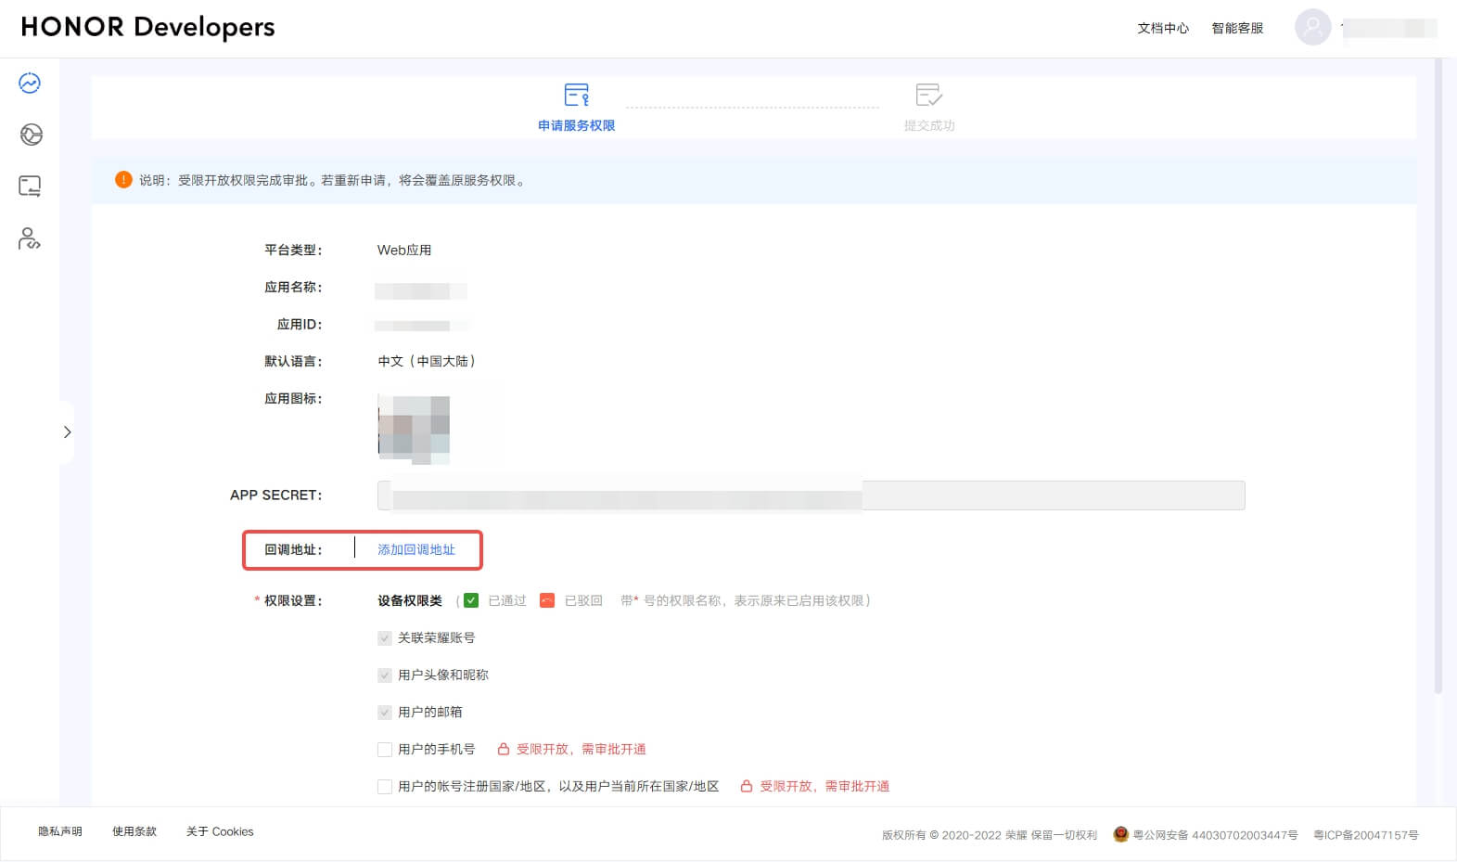This screenshot has width=1457, height=862.
Task: Click the 提交成功 step icon
Action: pos(928,95)
